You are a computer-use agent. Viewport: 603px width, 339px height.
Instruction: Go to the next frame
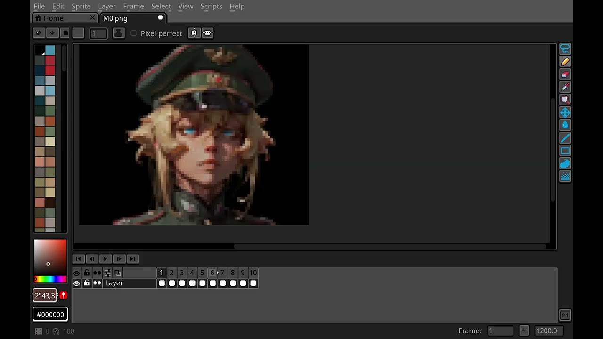tap(119, 258)
